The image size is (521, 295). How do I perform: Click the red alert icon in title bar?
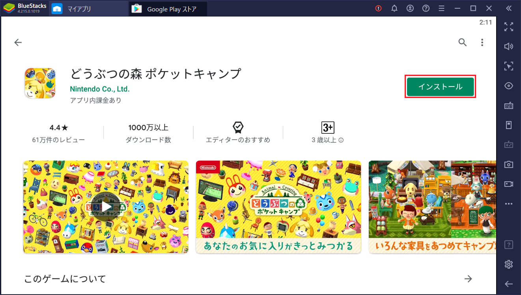tap(378, 8)
